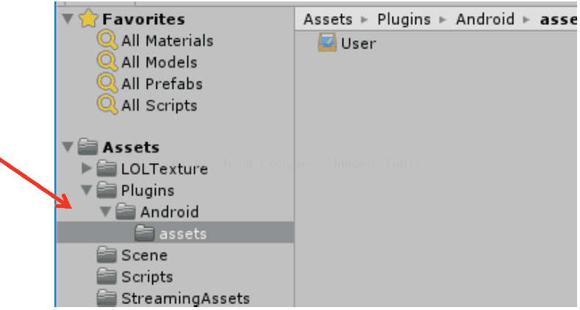
Task: Click the Scene folder icon
Action: pos(108,255)
